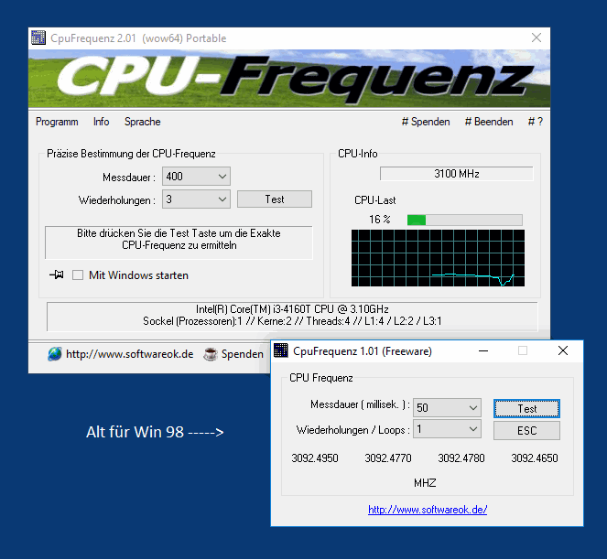Click the 3092.4780 result value
This screenshot has height=560, width=607.
(461, 458)
